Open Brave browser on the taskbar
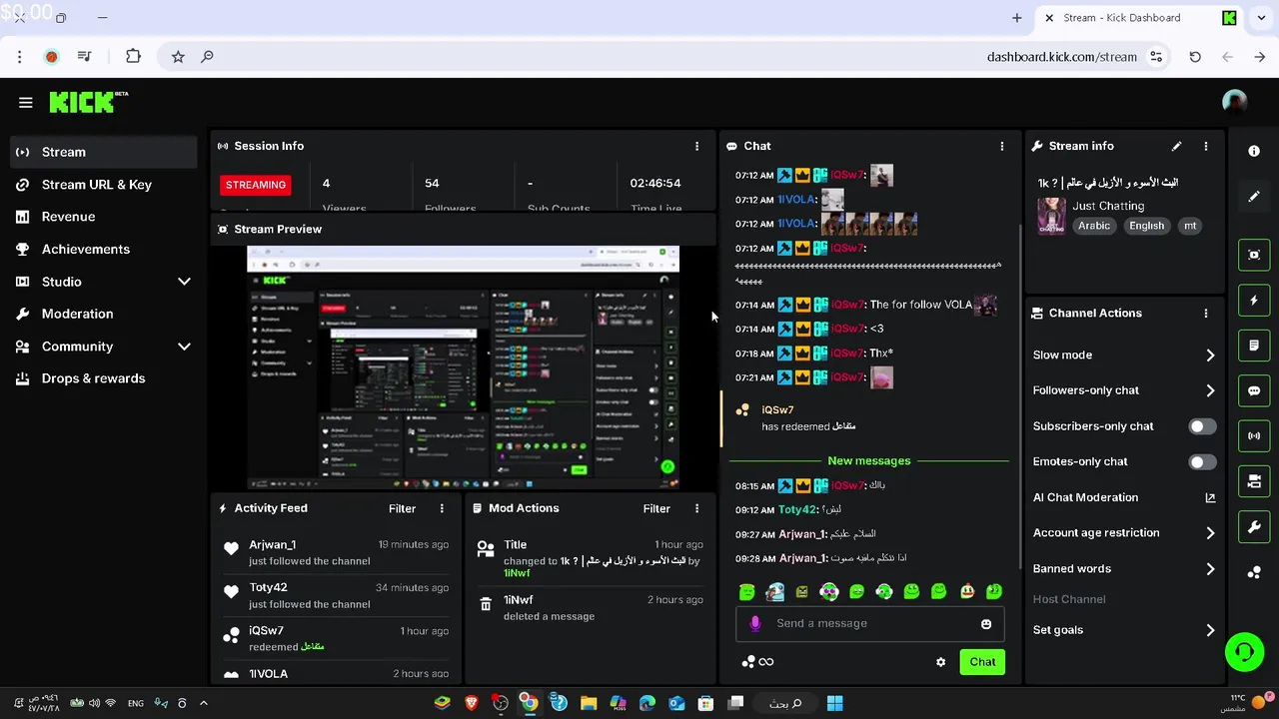Viewport: 1279px width, 719px height. 471,703
